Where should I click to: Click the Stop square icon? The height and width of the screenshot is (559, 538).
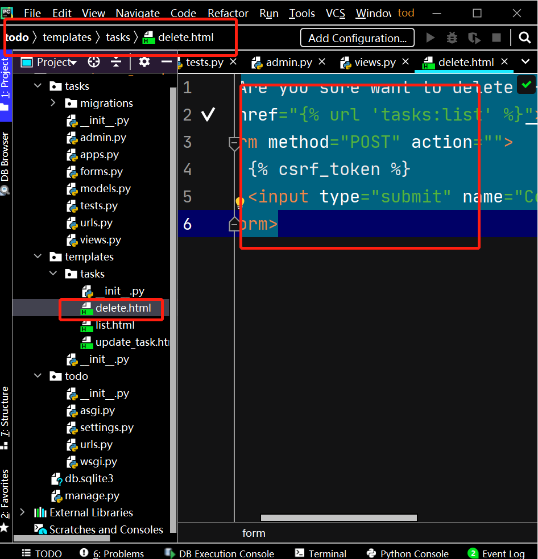pyautogui.click(x=496, y=38)
